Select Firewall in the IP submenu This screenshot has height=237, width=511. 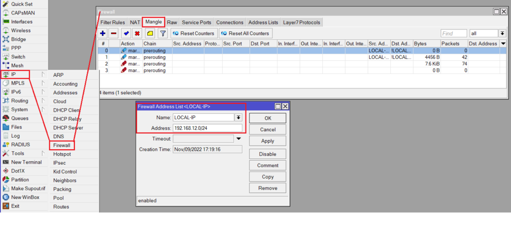click(62, 145)
